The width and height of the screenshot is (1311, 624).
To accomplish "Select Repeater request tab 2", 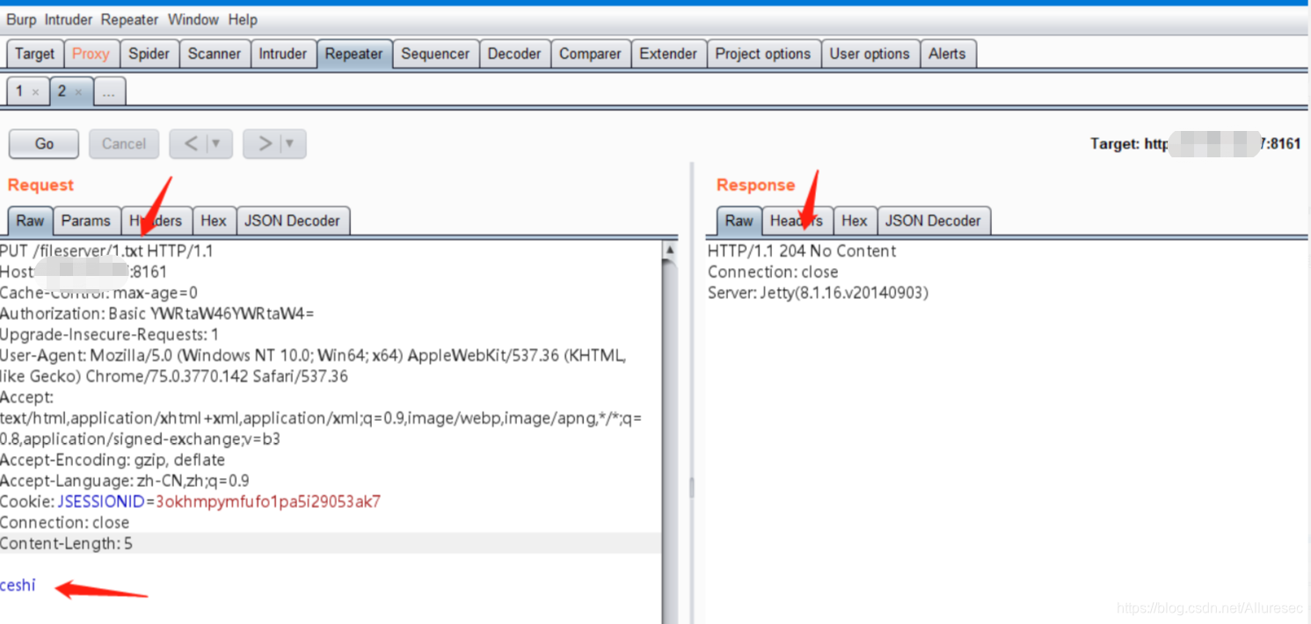I will 62,91.
